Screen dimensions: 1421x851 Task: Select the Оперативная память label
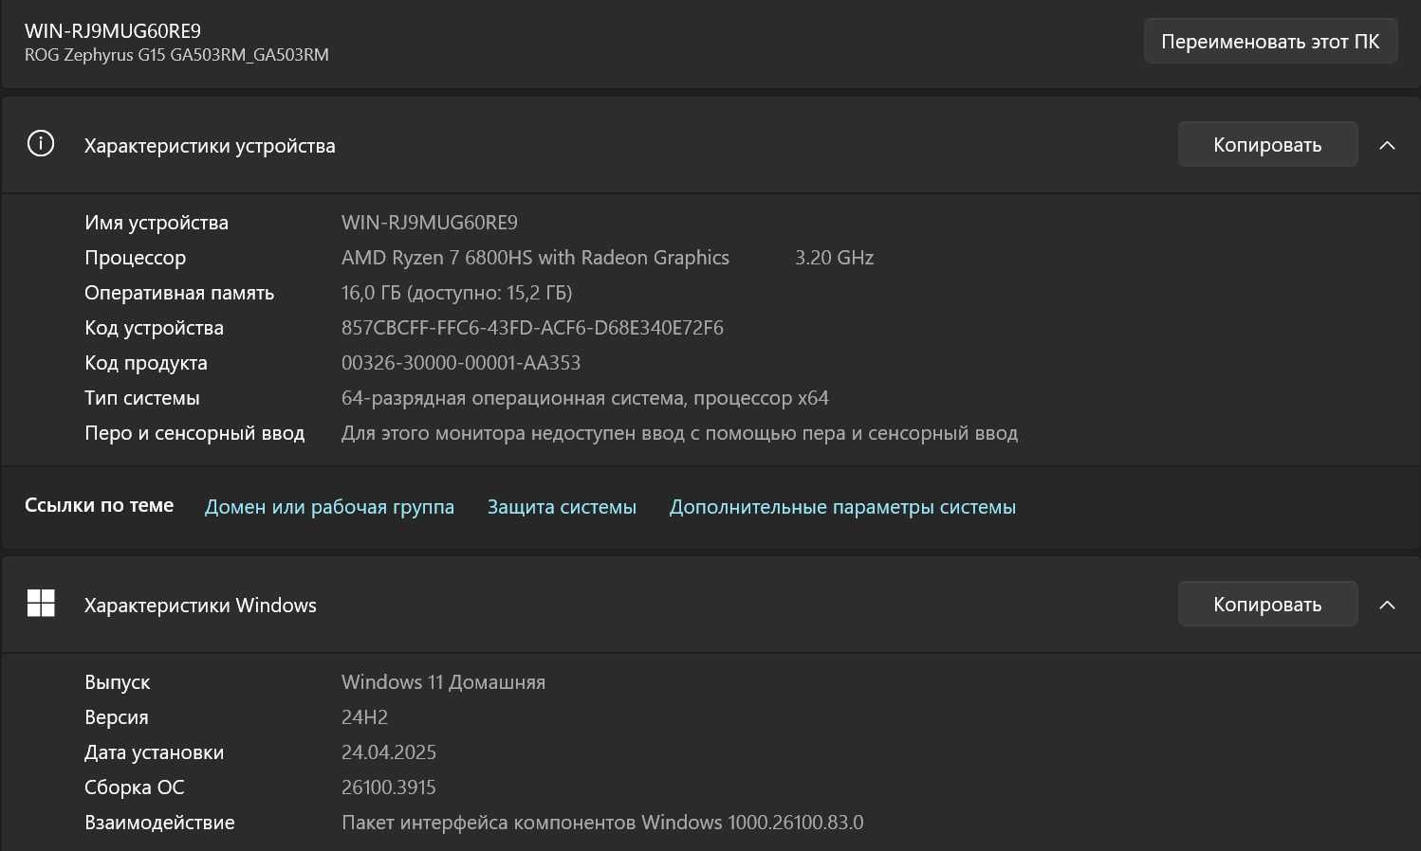[x=179, y=293]
